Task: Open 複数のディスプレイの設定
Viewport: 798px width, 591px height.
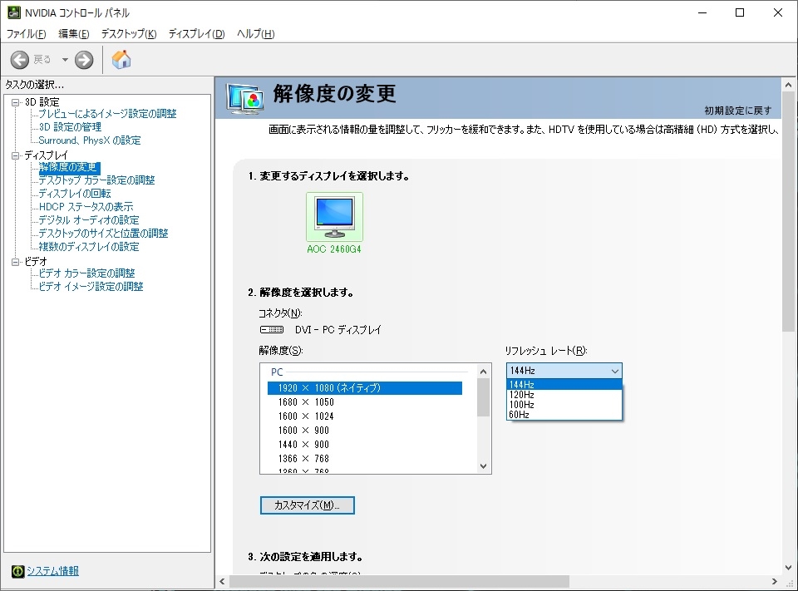Action: (x=89, y=246)
